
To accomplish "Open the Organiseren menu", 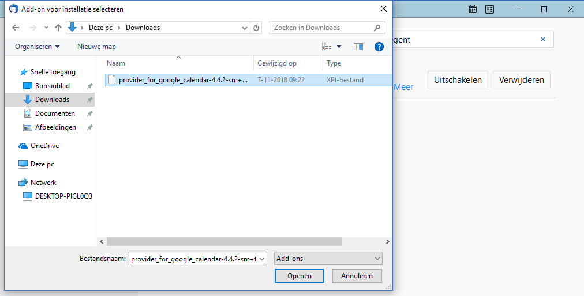I will click(38, 47).
